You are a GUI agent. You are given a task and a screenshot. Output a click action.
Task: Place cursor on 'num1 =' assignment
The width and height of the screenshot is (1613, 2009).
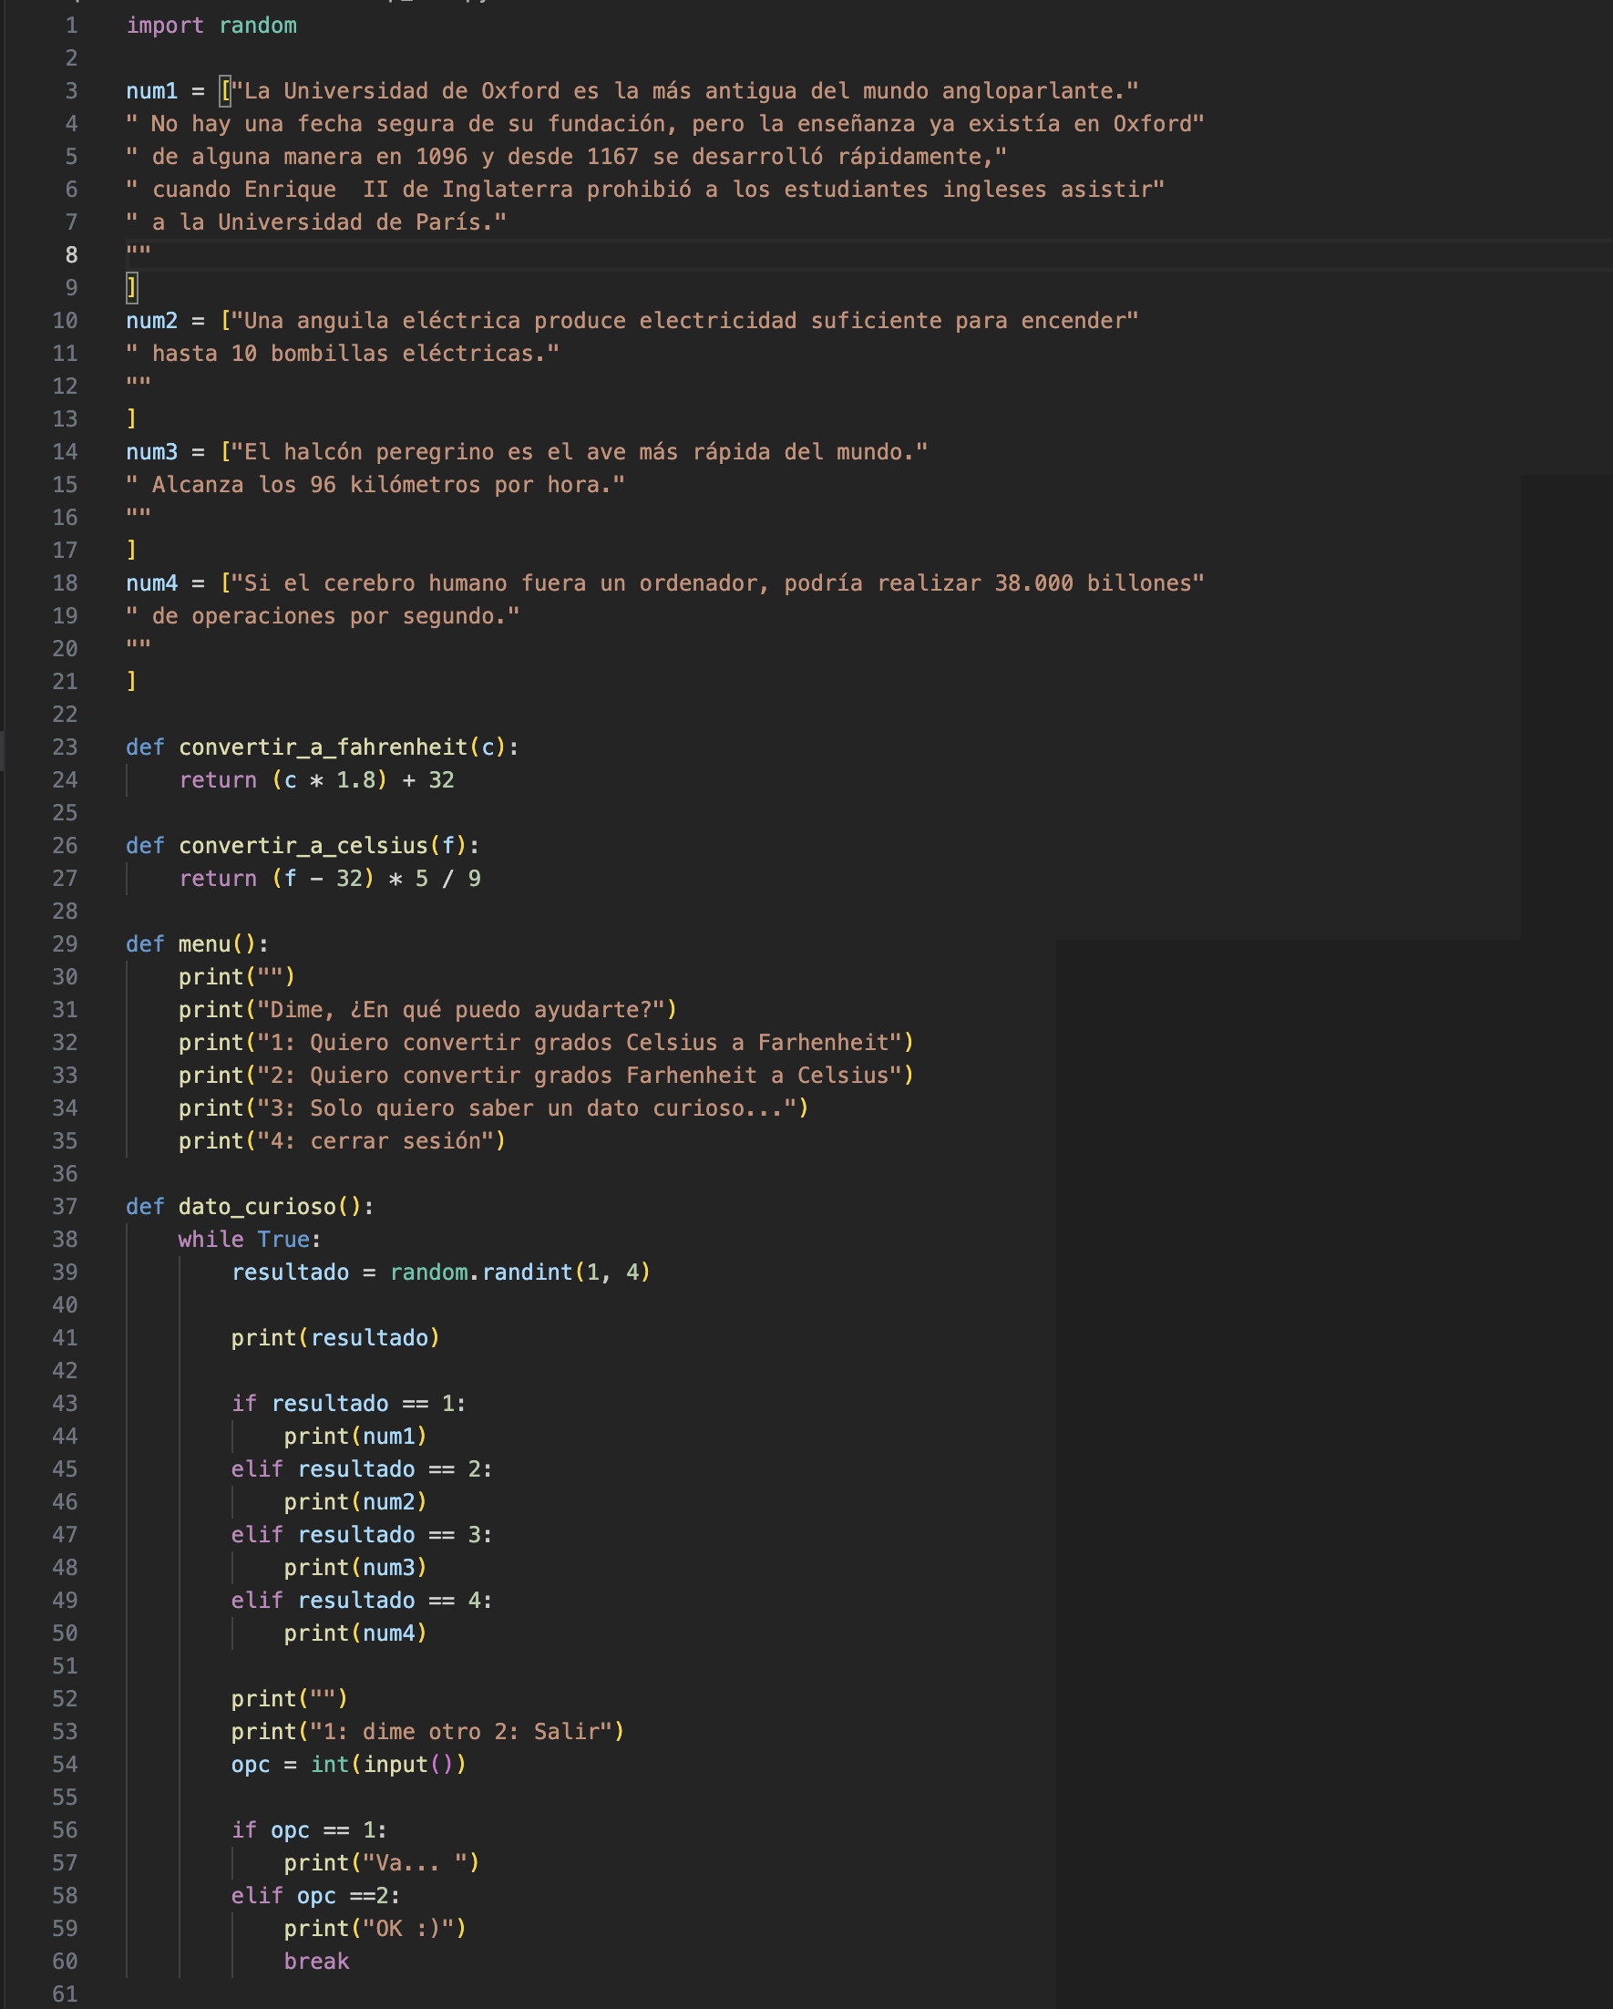[x=165, y=91]
